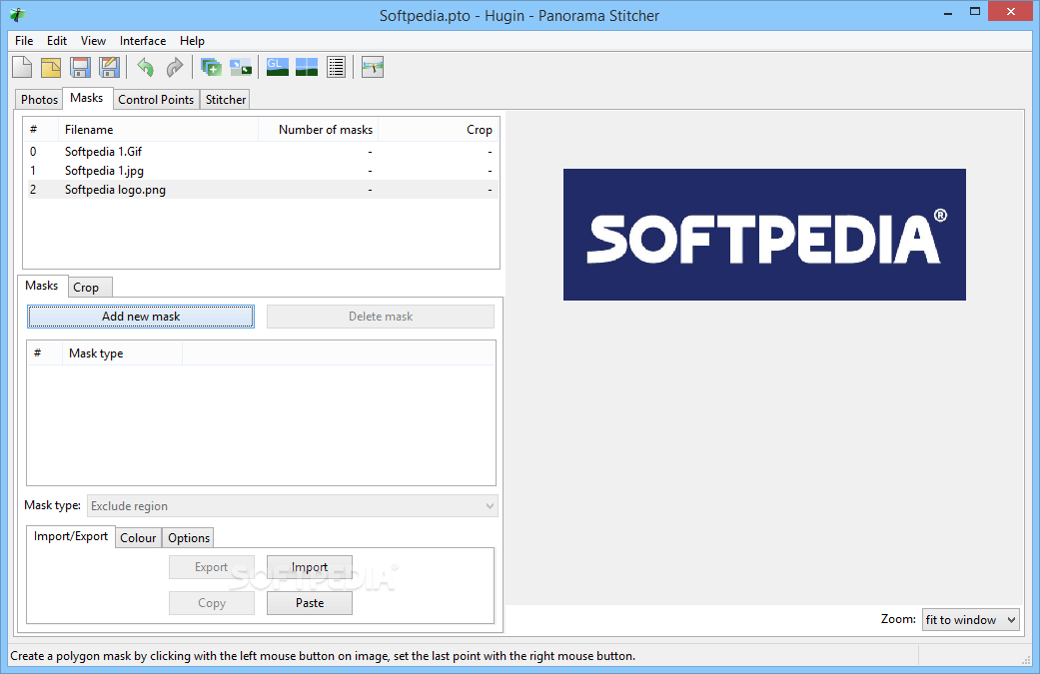Open the panorama preview window icon

pyautogui.click(x=307, y=67)
